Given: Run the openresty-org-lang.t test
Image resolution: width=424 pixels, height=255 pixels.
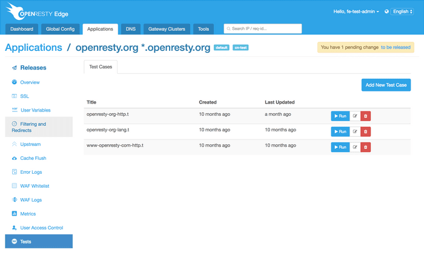Looking at the screenshot, I should click(340, 131).
